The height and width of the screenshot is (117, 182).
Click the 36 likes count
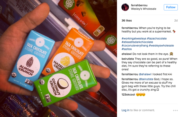127,21
